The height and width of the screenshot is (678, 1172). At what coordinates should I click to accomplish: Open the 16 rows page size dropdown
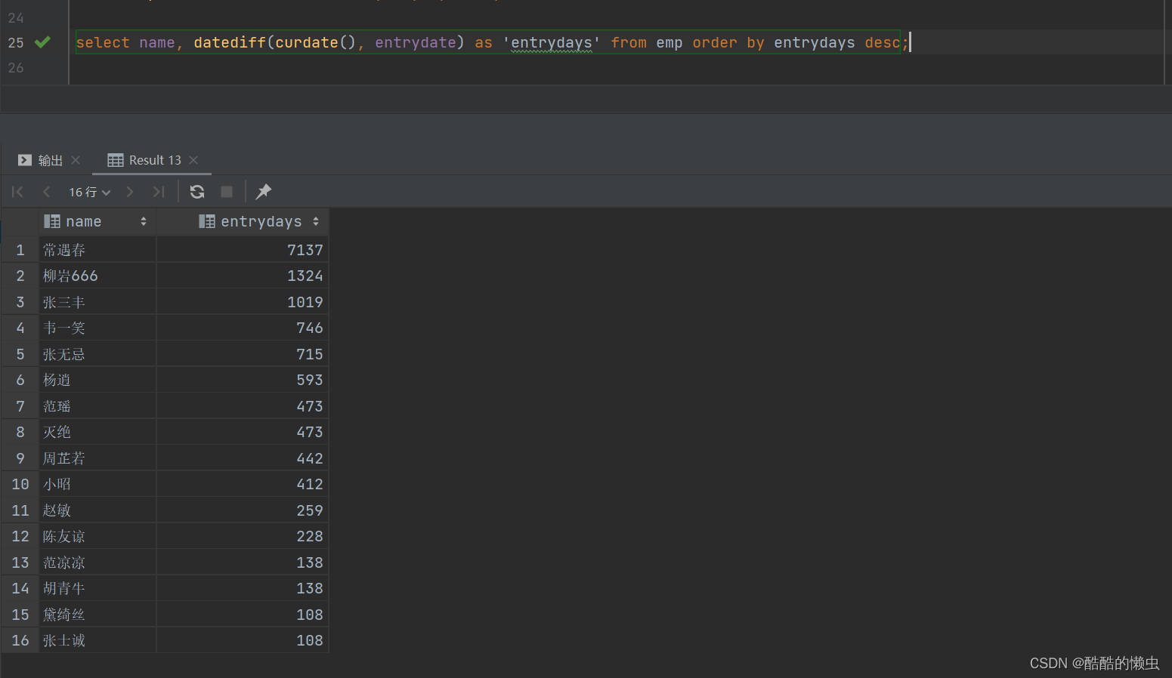(90, 192)
